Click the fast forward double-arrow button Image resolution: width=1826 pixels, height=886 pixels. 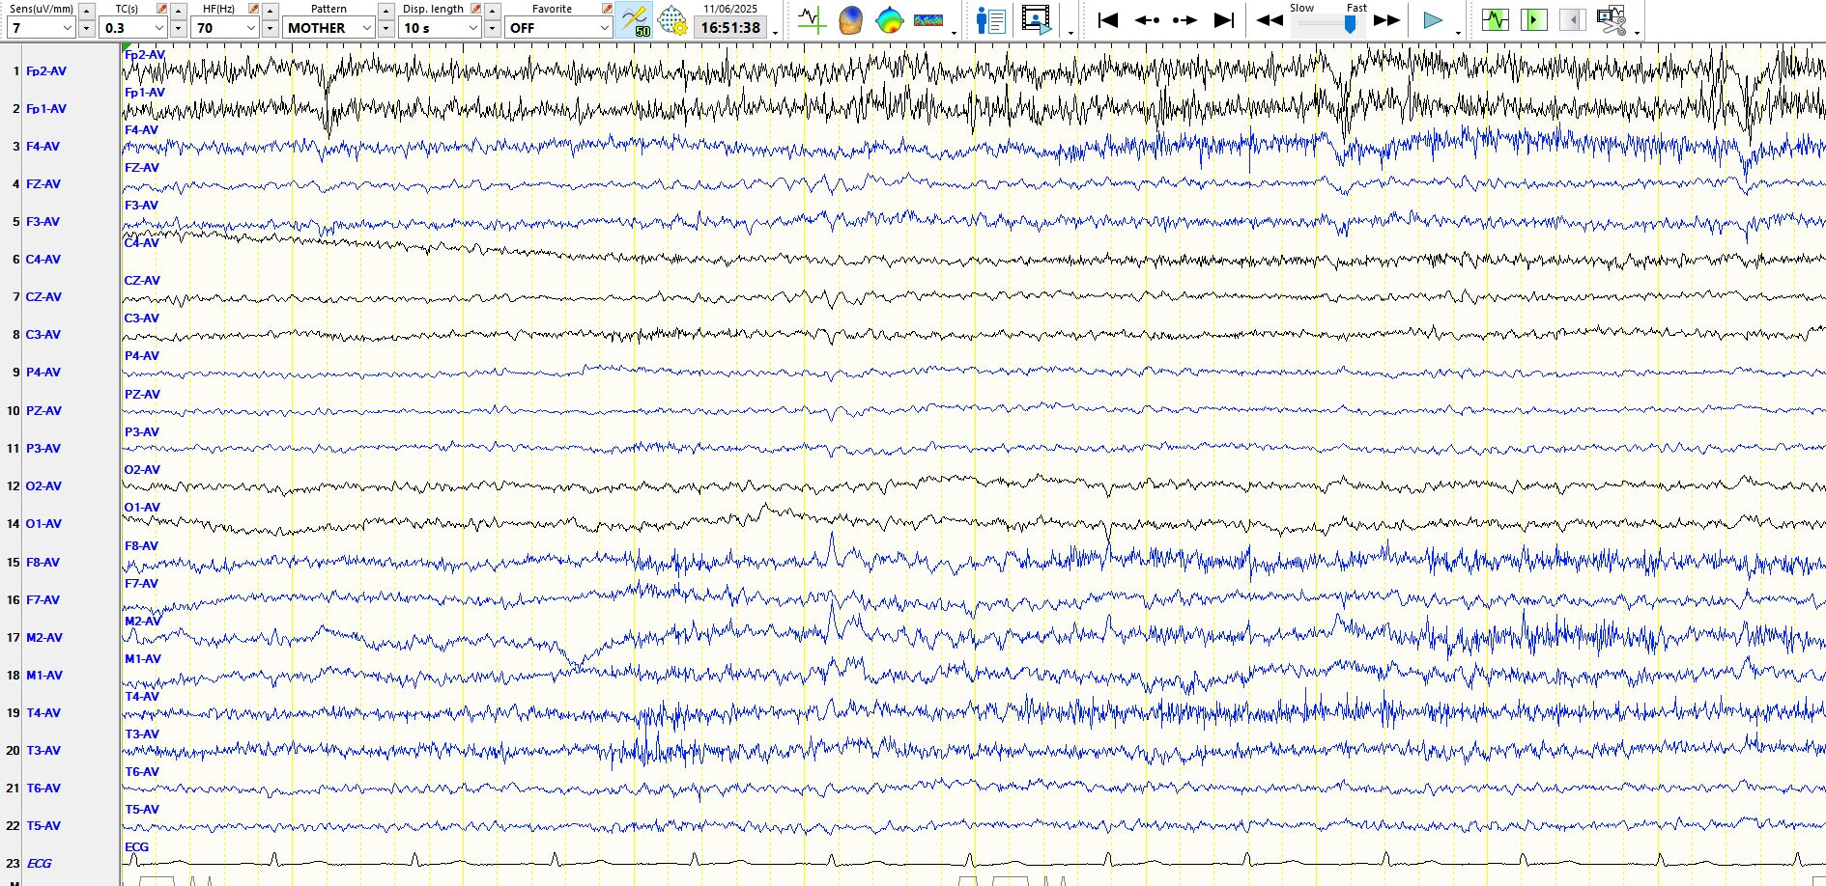pyautogui.click(x=1386, y=20)
